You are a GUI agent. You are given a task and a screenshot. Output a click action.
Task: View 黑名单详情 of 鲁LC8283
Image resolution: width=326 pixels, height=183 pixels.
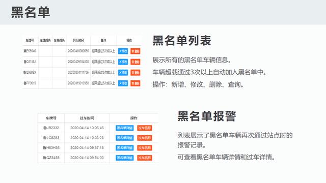[x=124, y=138]
